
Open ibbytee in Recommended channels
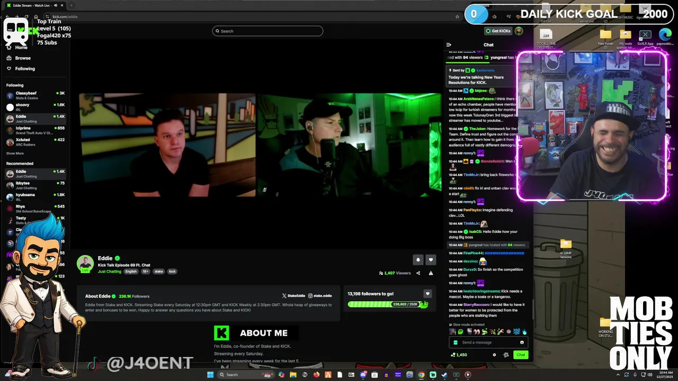[35, 185]
